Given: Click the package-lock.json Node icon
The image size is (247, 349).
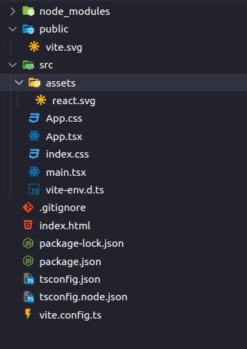Looking at the screenshot, I should (28, 243).
